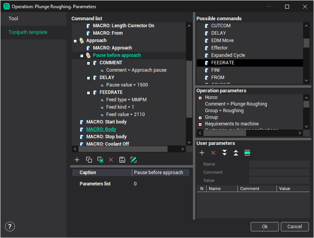Viewport: 314px width, 238px height.
Task: Click the move down arrows icon in User parameters
Action: pos(225,153)
